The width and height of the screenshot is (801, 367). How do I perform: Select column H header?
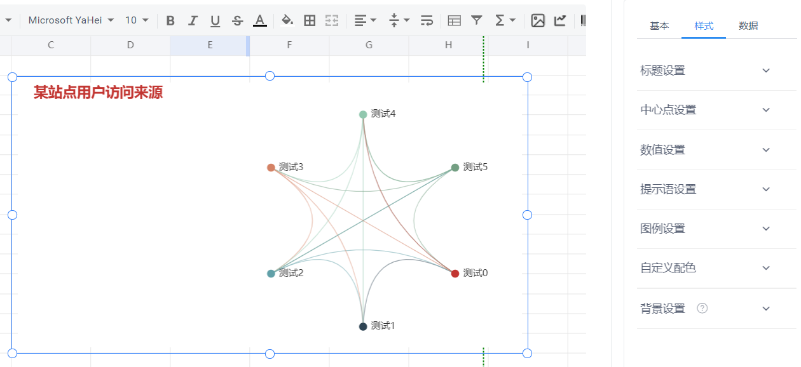click(x=448, y=45)
